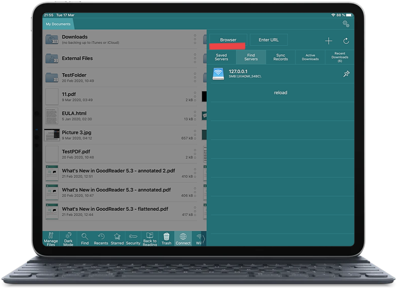
Task: Switch to Sync Records tab
Action: click(280, 57)
